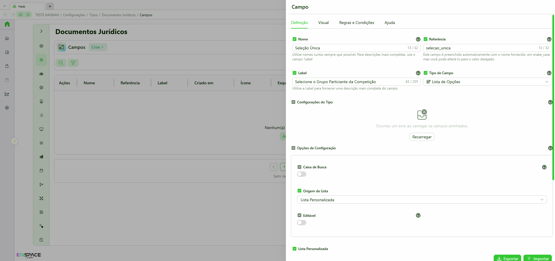Toggle the Nome checkbox
The height and width of the screenshot is (261, 555).
coord(294,39)
